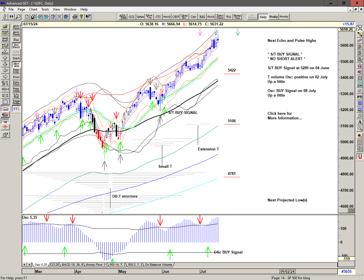Select the text annotation 'A' tool
The width and height of the screenshot is (364, 280).
[360, 122]
